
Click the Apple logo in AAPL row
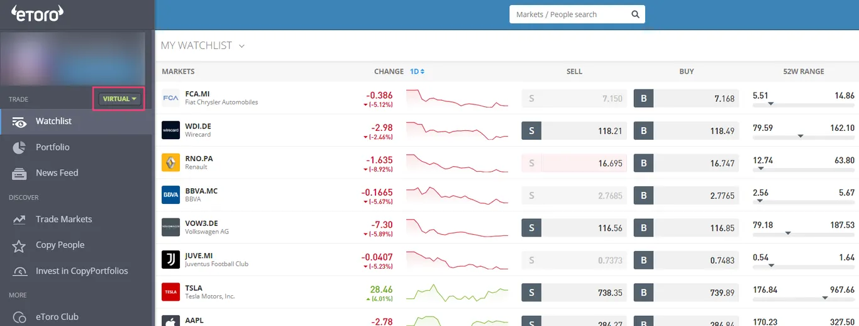tap(170, 320)
